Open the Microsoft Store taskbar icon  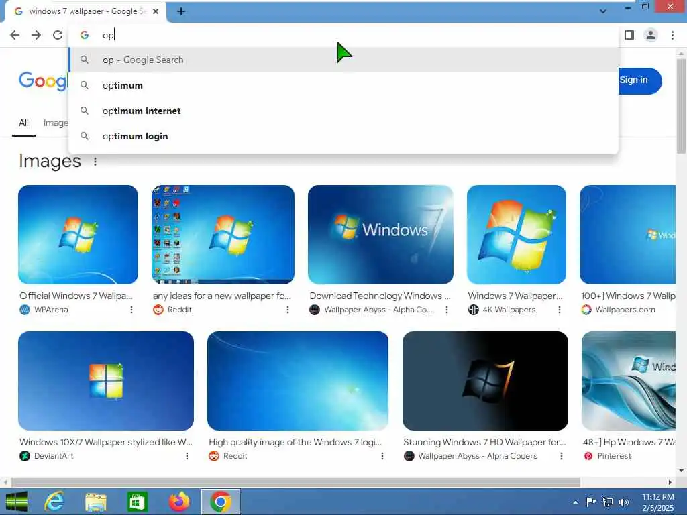tap(137, 502)
